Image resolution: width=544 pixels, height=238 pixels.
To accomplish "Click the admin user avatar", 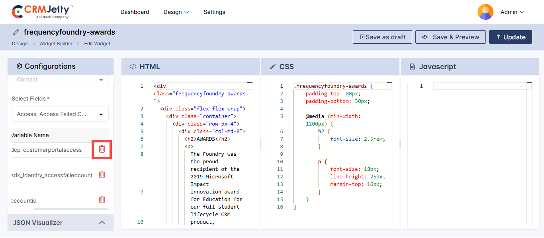I will tap(485, 12).
